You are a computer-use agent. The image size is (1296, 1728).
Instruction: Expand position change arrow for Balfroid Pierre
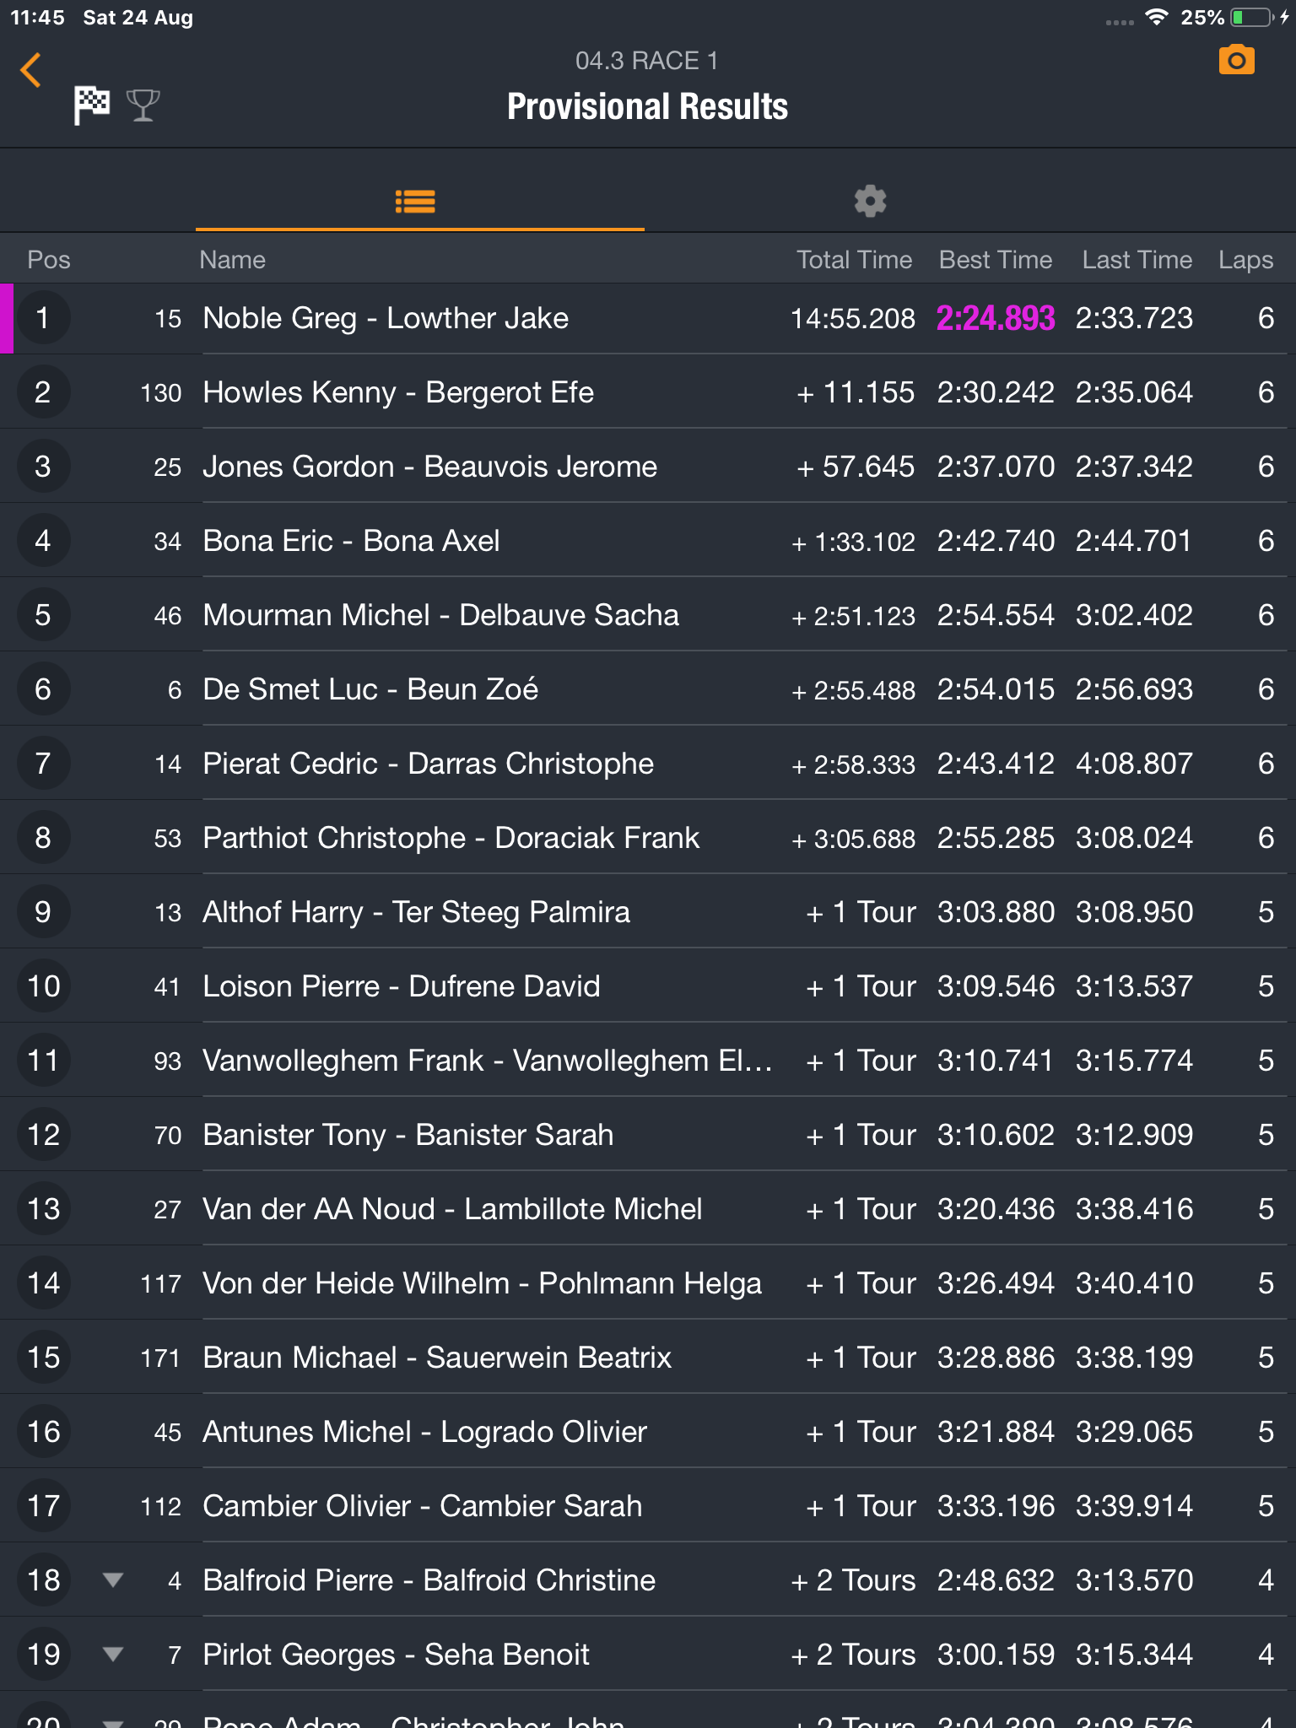click(x=113, y=1579)
